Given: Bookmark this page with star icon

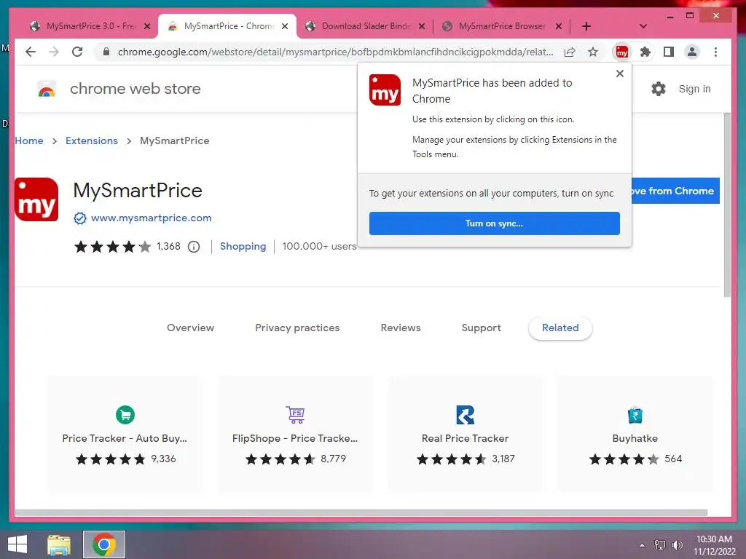Looking at the screenshot, I should click(x=593, y=52).
